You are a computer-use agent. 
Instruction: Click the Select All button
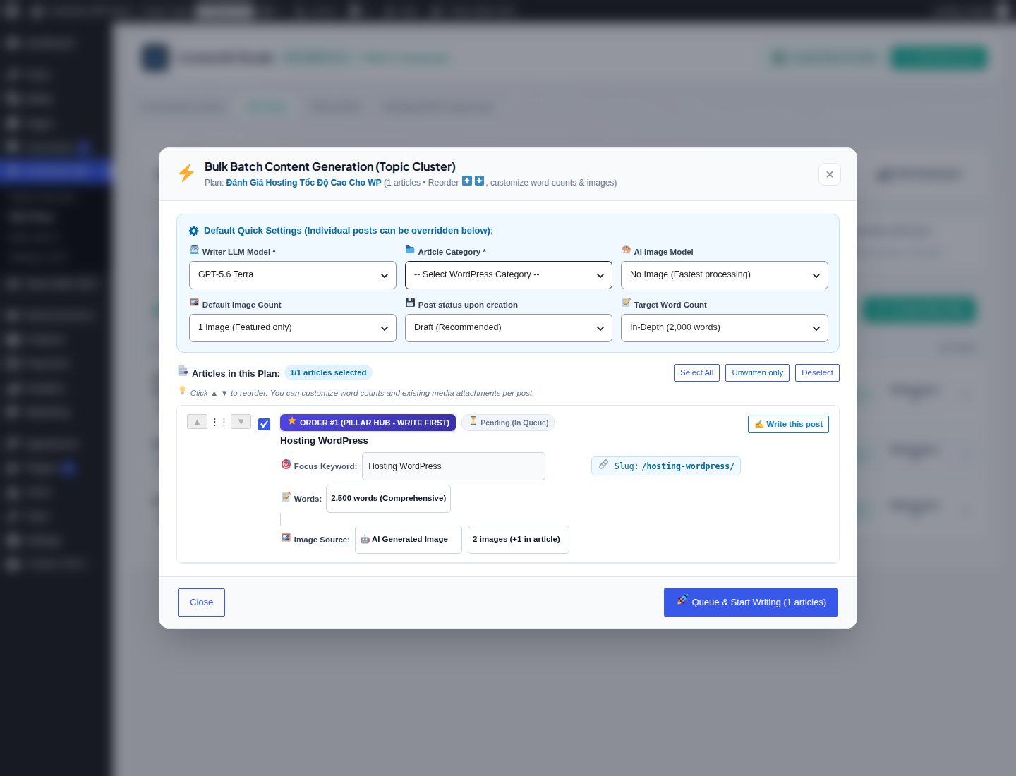696,372
